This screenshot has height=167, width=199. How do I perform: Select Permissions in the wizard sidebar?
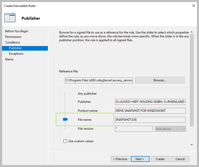coord(13,37)
